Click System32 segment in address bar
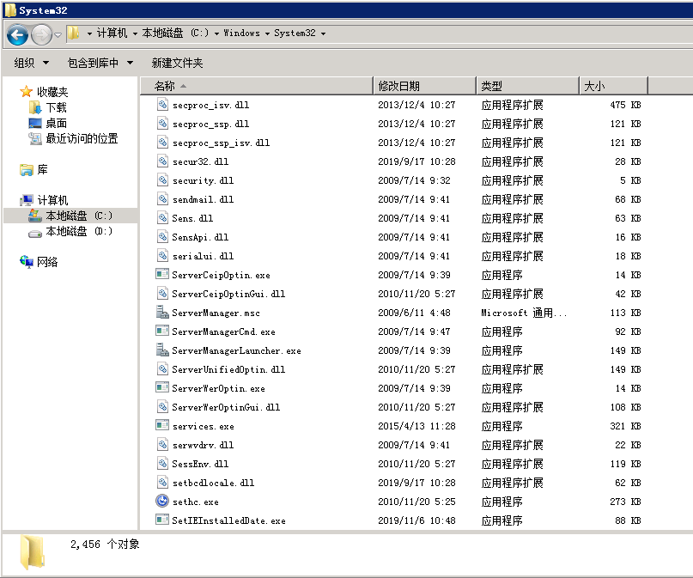The image size is (693, 578). point(295,33)
